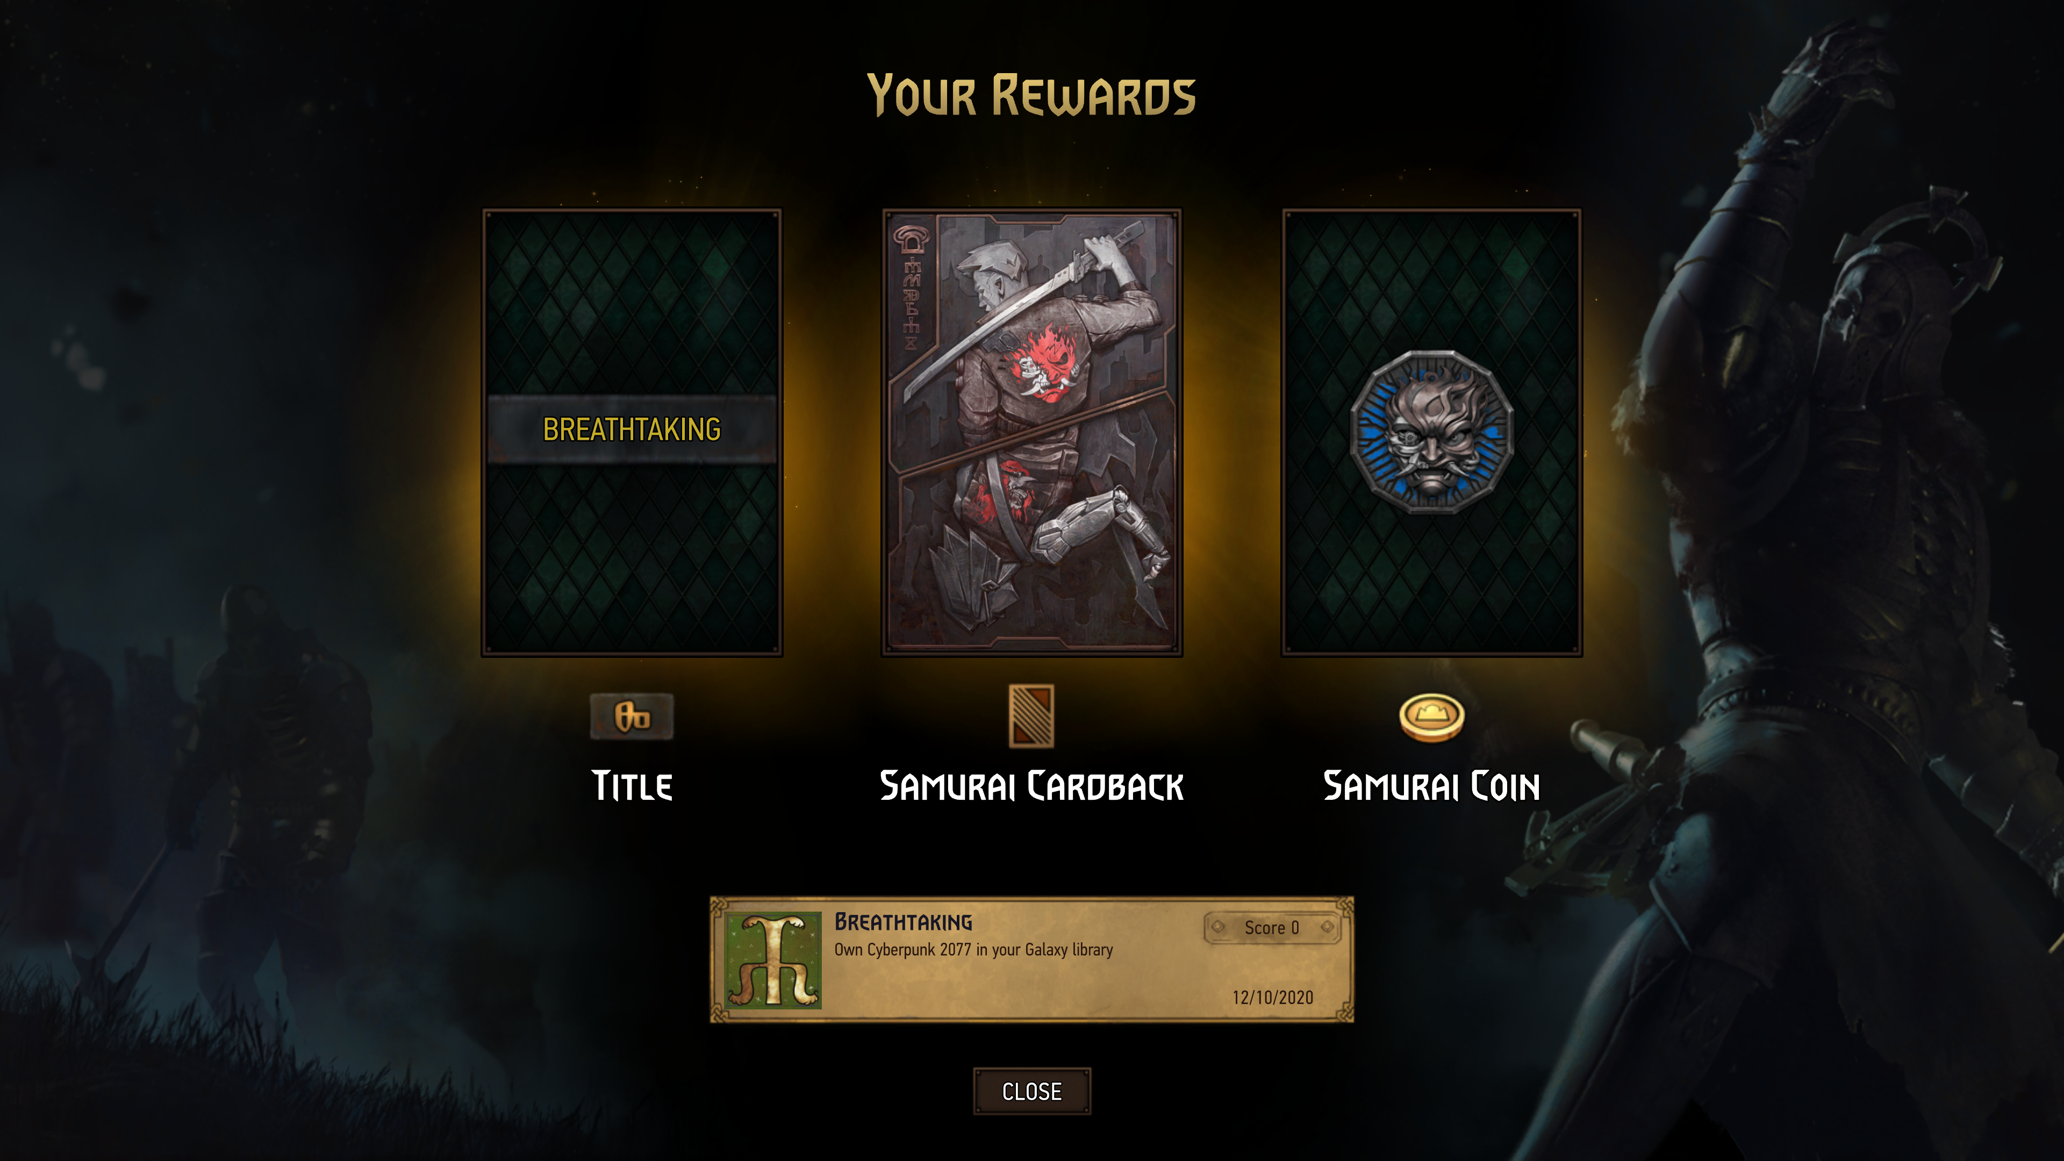This screenshot has width=2064, height=1161.
Task: Click the gold coin icon
Action: [x=1432, y=717]
